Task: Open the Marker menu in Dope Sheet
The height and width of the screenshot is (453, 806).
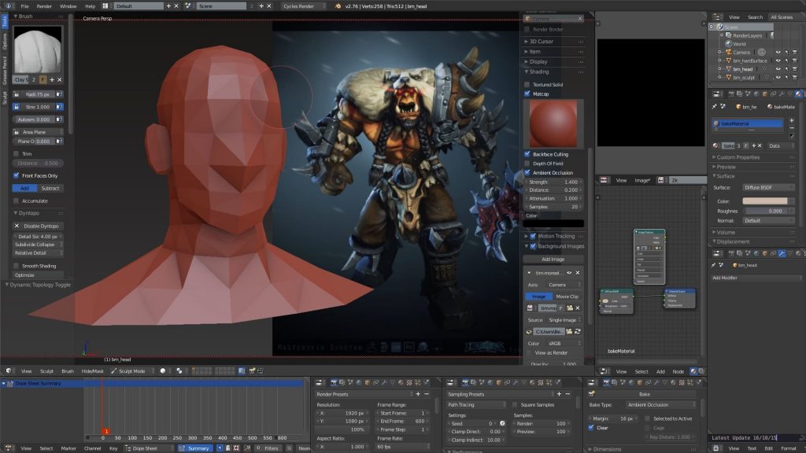Action: point(68,448)
